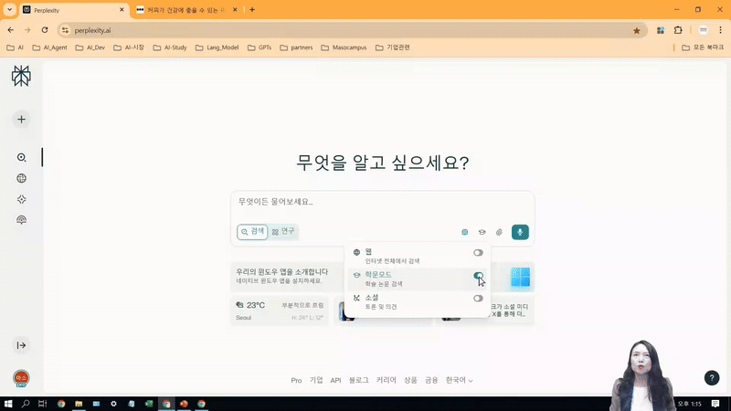This screenshot has width=731, height=411.
Task: Click the model selector chip icon
Action: pos(464,232)
